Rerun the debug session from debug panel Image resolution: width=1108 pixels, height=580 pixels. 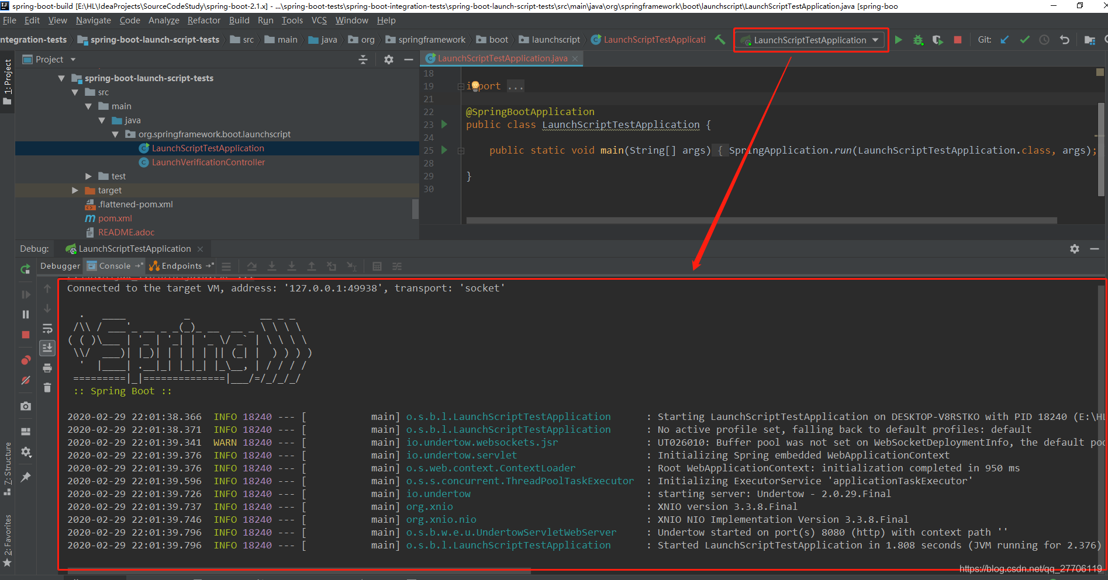(x=25, y=269)
